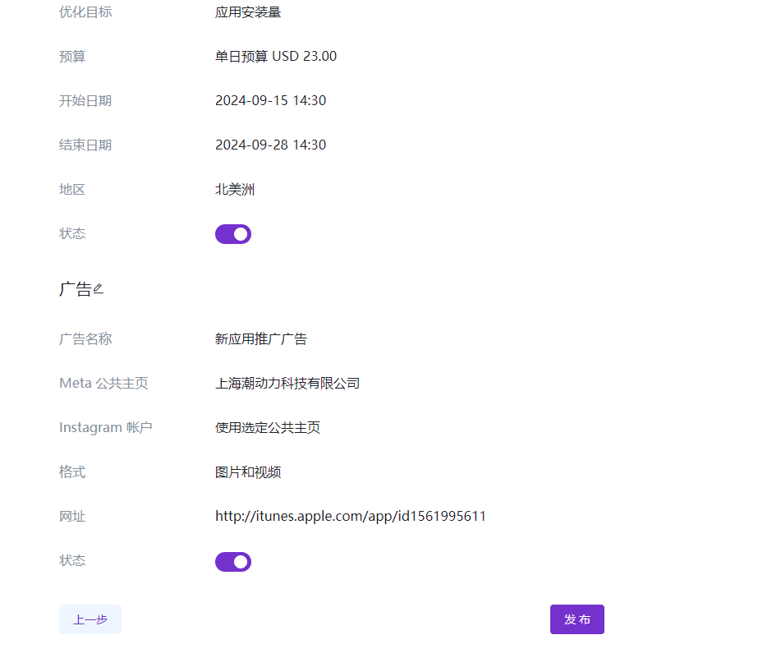Click the Meta 公共主页 label
This screenshot has width=758, height=658.
(x=103, y=384)
